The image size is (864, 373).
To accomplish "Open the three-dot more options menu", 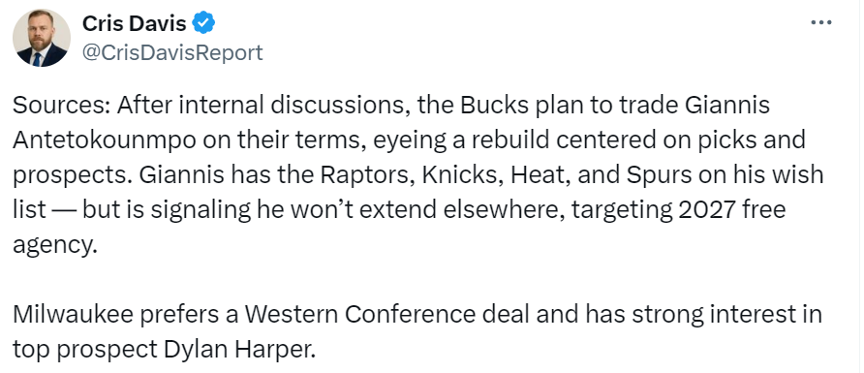I will point(821,23).
